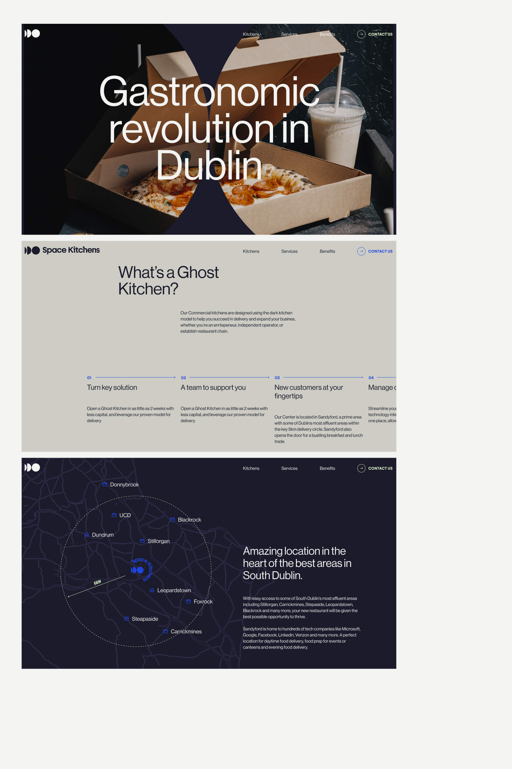Click the Steapaside location icon on map

126,619
